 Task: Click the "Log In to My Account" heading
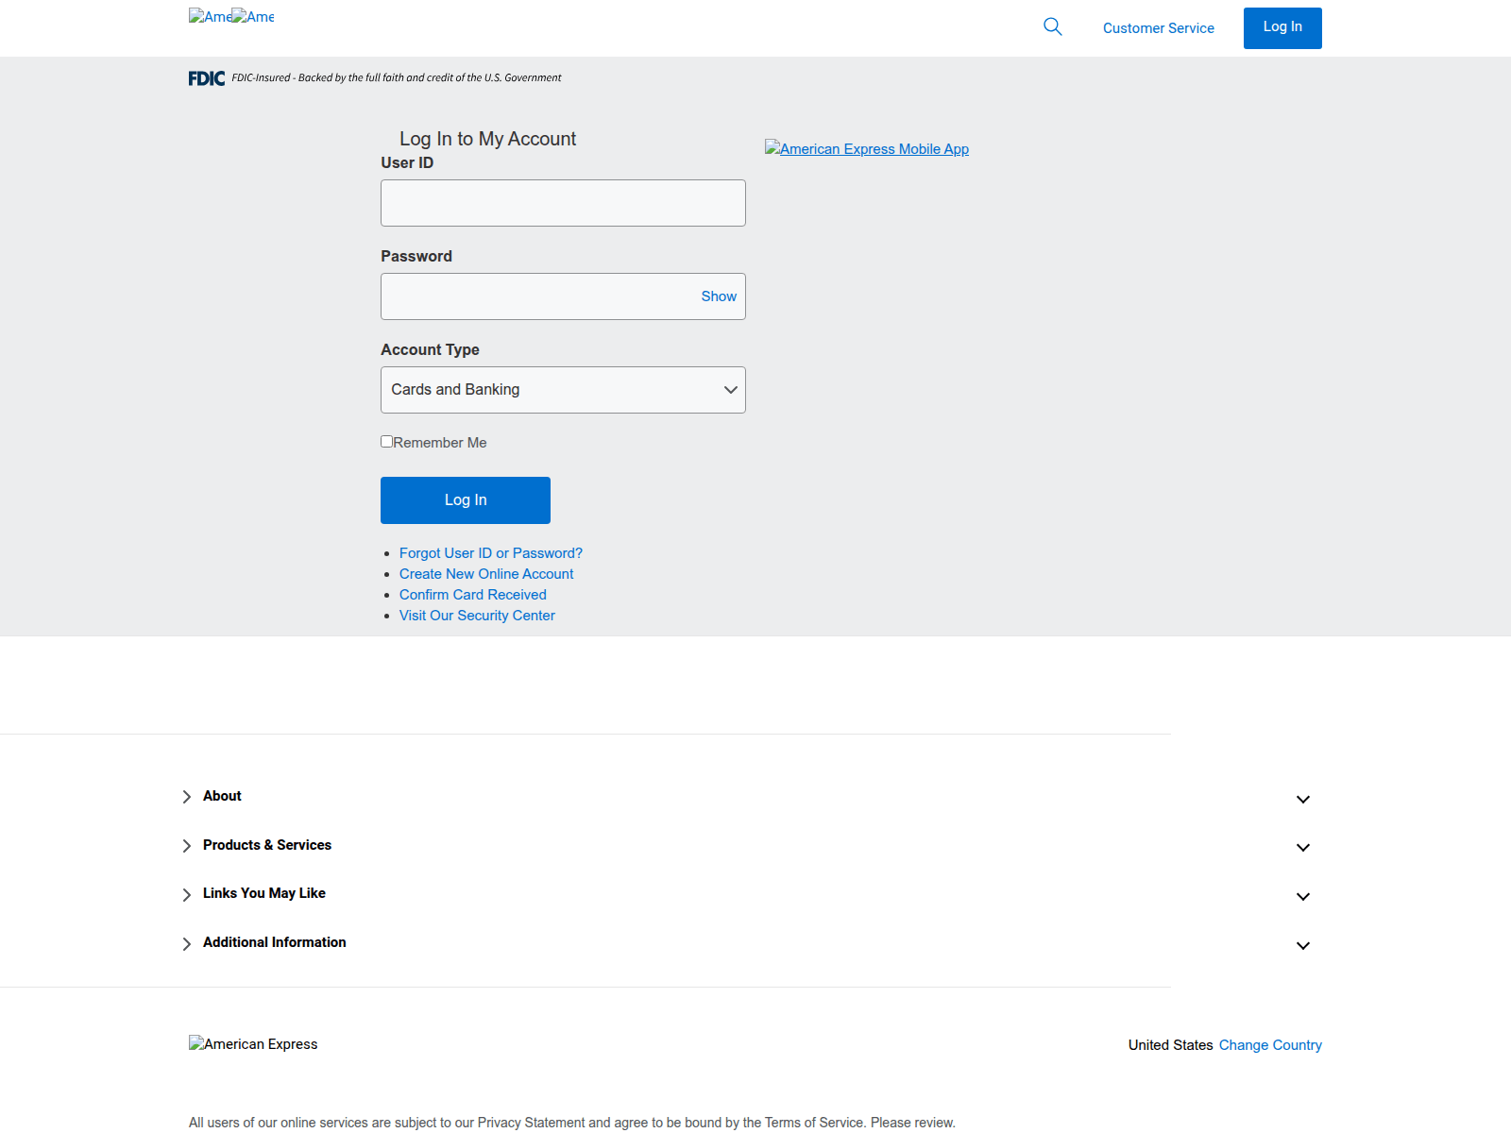click(x=487, y=139)
